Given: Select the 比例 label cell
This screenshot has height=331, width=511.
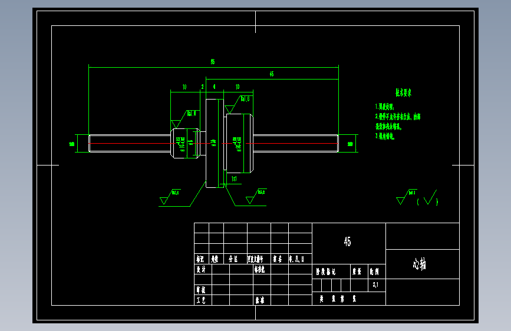Looking at the screenshot, I should pyautogui.click(x=374, y=272).
